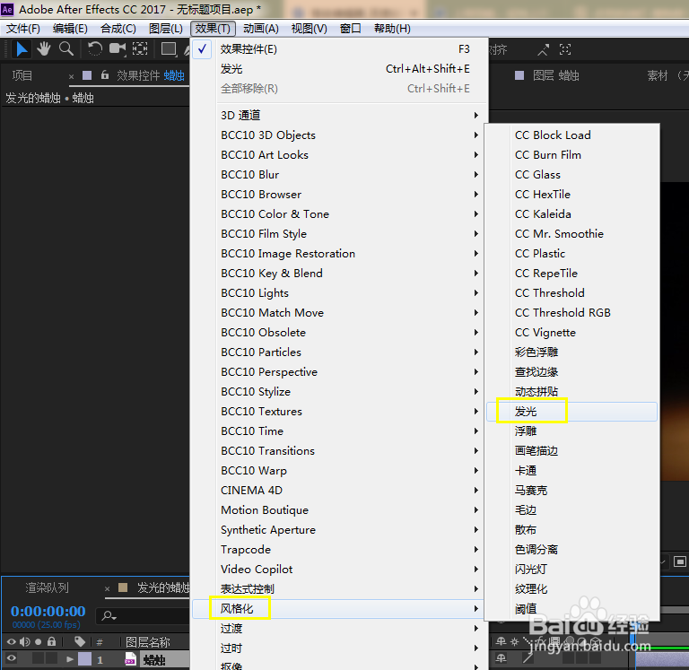Choose CC Glass effect

pyautogui.click(x=571, y=174)
